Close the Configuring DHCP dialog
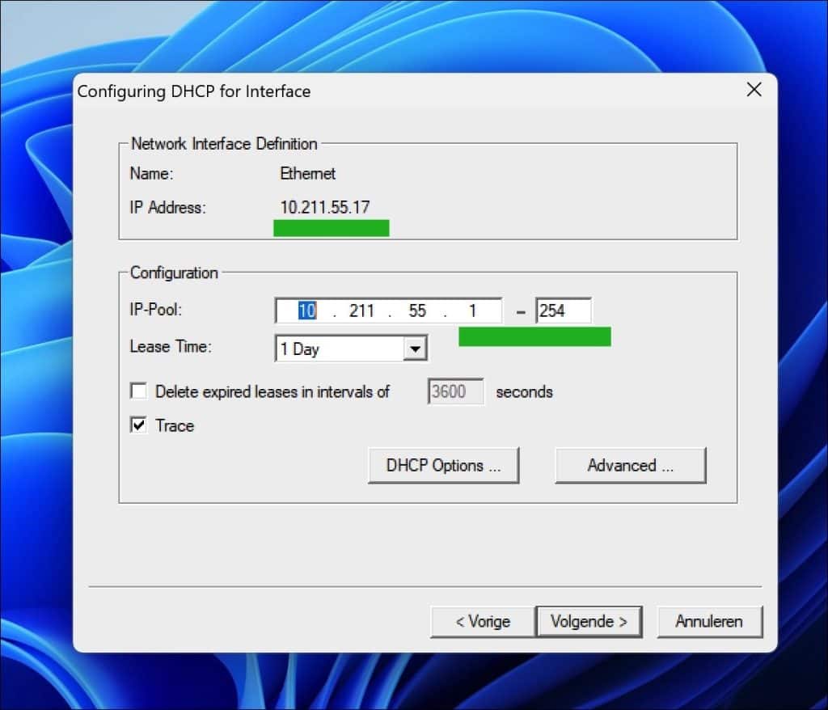Viewport: 828px width, 710px height. 754,90
